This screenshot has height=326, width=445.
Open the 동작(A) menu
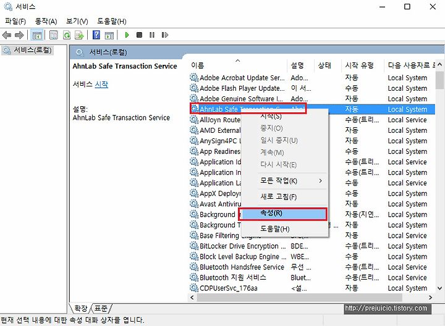tap(46, 21)
